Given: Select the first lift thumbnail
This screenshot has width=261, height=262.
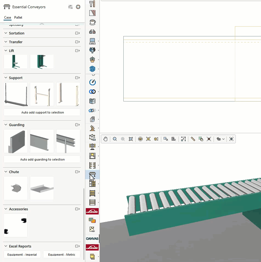Looking at the screenshot, I should coord(16,62).
